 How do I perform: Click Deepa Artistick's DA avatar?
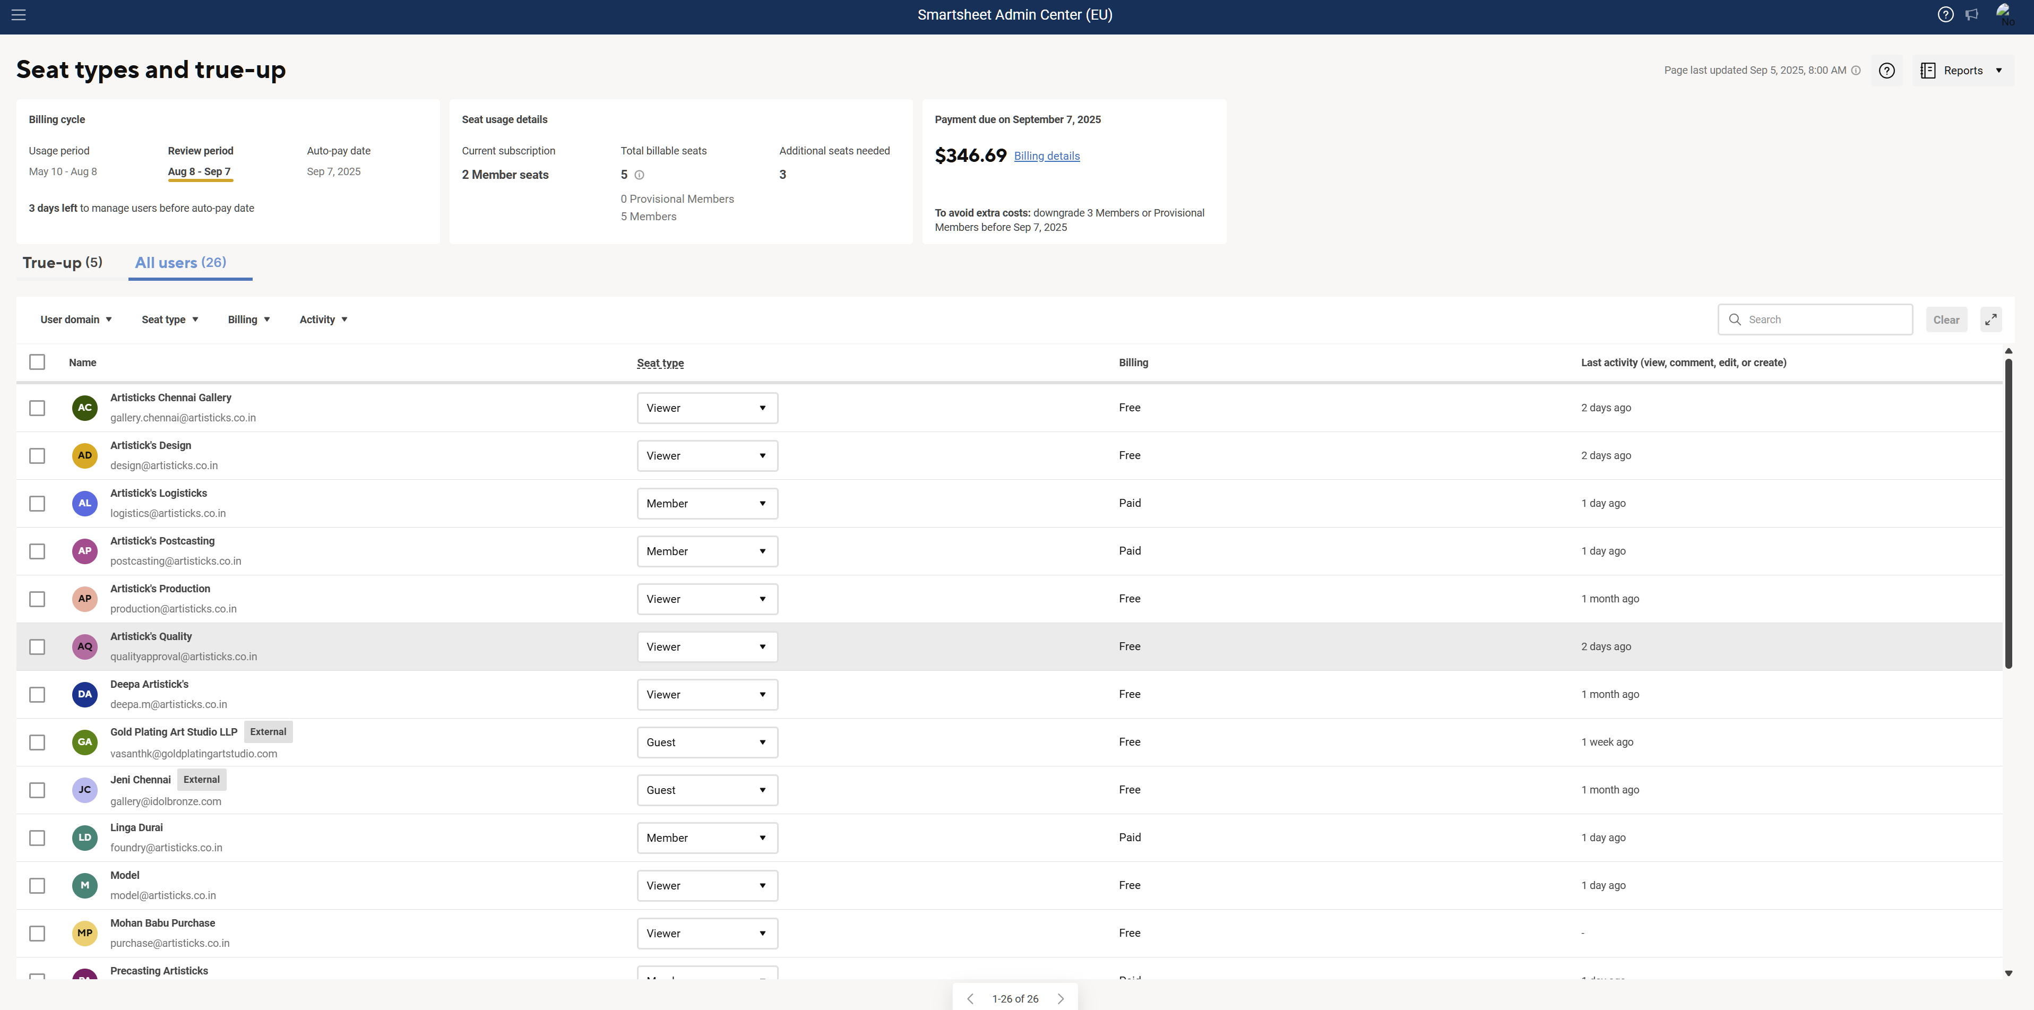pyautogui.click(x=84, y=694)
